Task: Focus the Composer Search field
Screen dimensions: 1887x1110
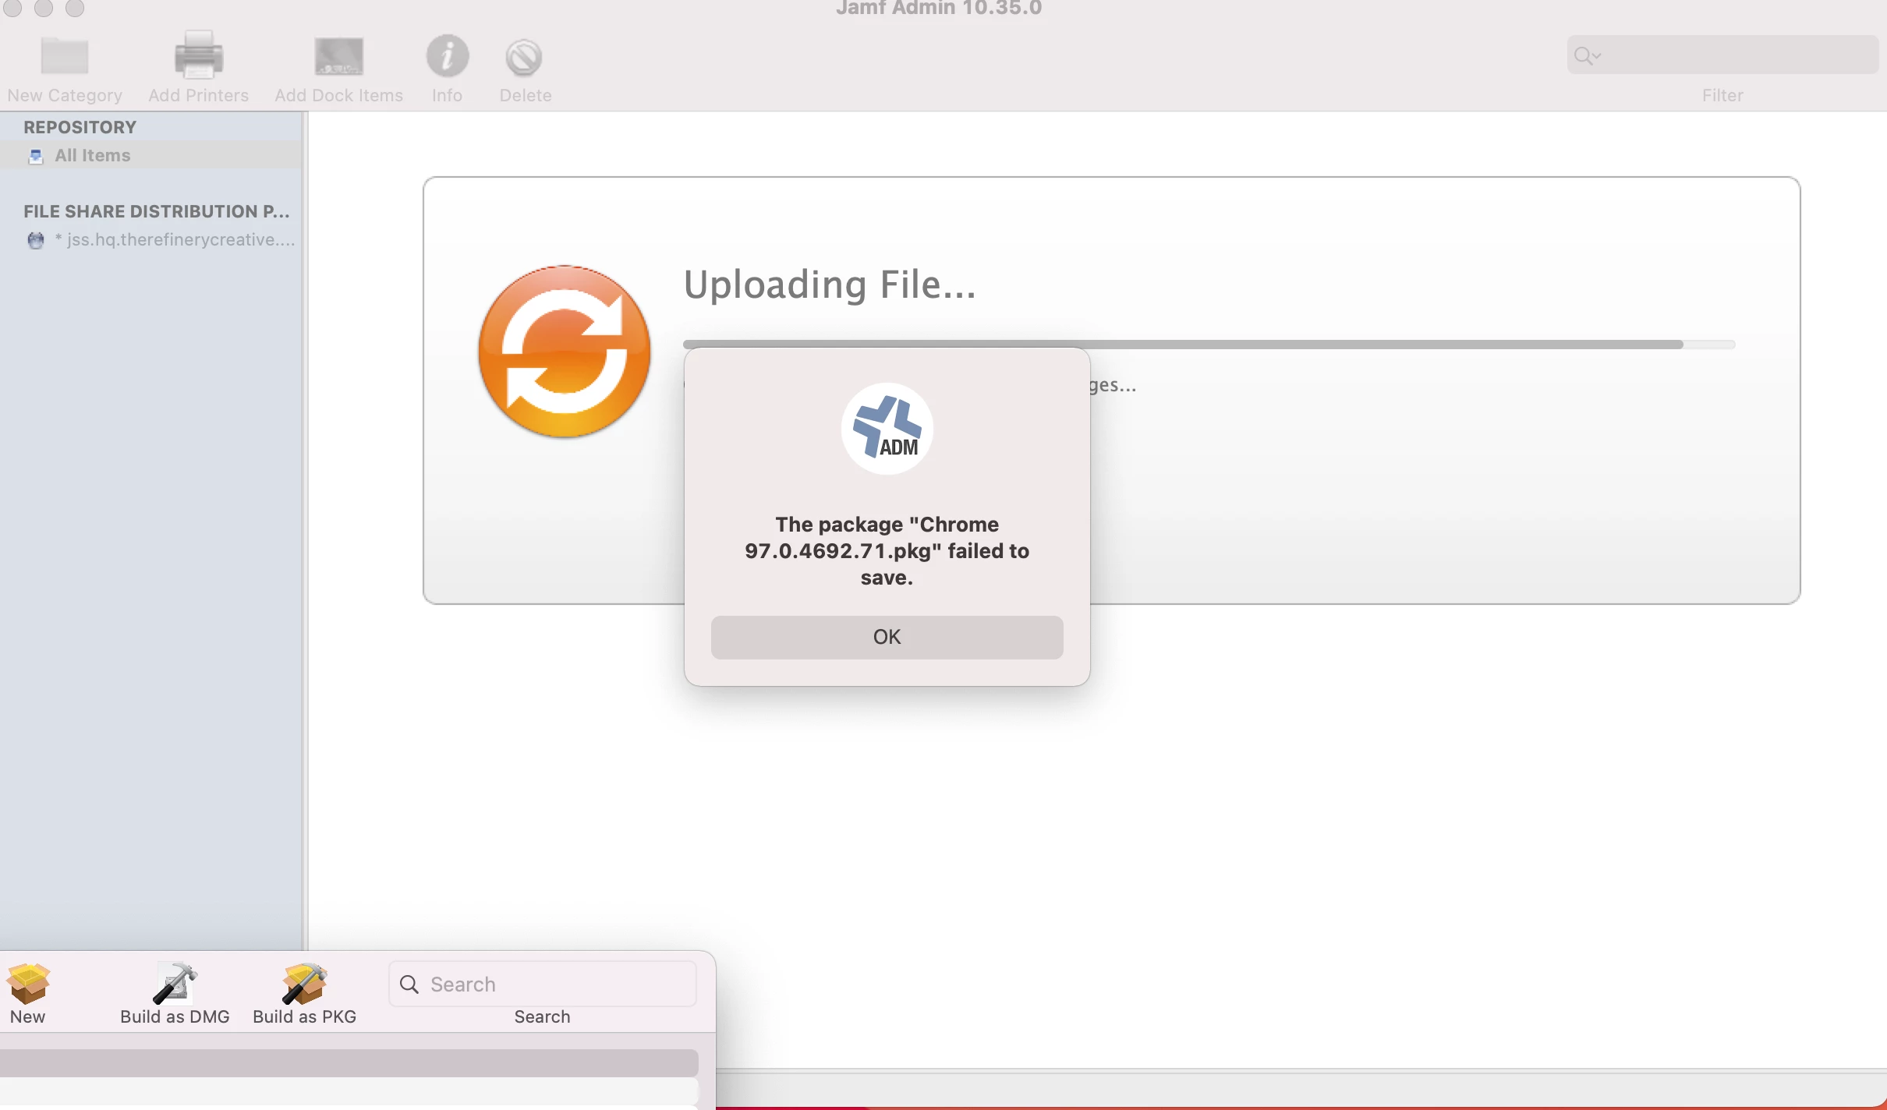Action: coord(543,984)
